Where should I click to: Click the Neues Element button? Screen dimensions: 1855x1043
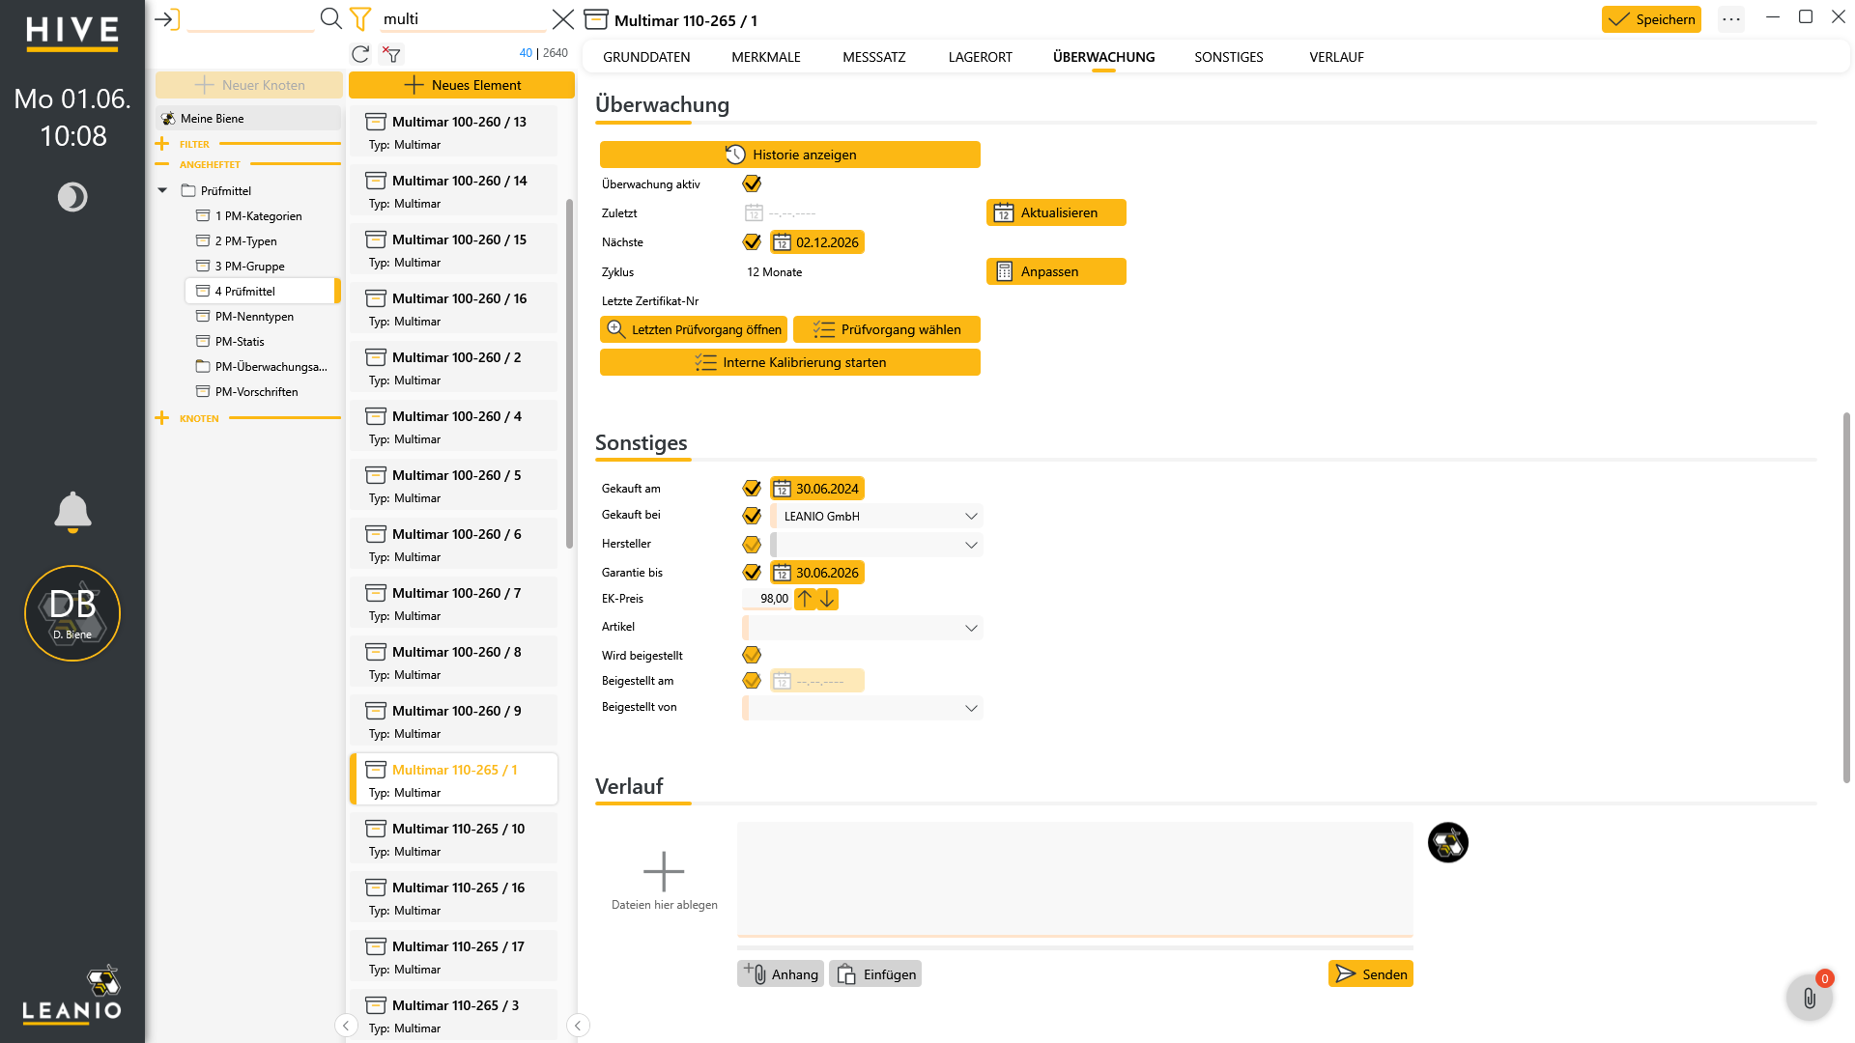461,85
